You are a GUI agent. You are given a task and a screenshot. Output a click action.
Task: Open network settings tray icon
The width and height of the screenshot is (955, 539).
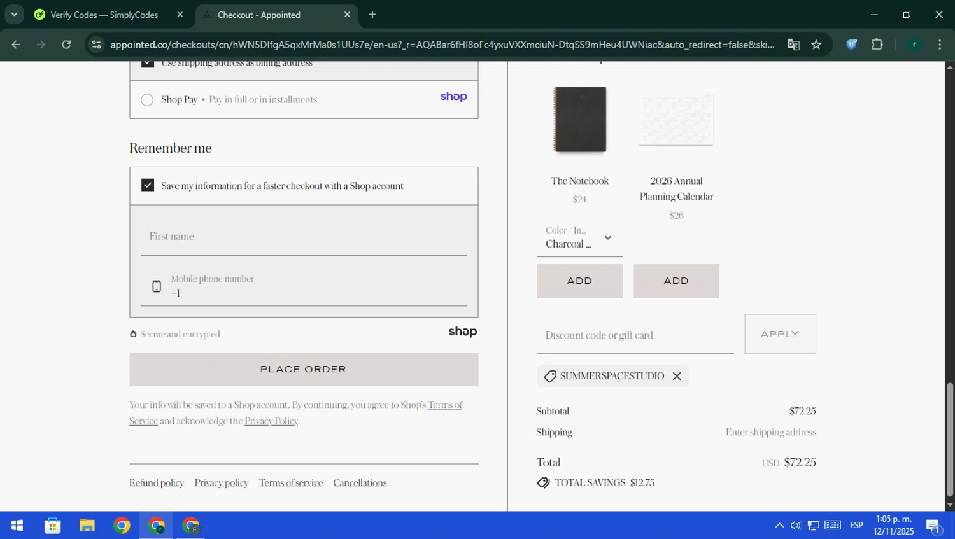(814, 526)
